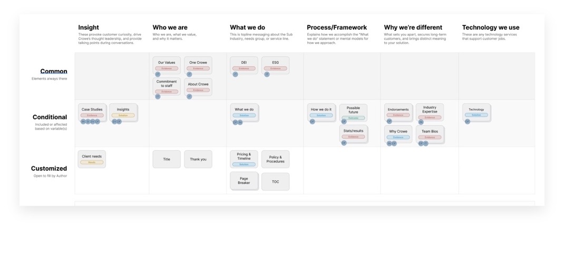Click the TOC card
Image resolution: width=564 pixels, height=267 pixels.
275,182
